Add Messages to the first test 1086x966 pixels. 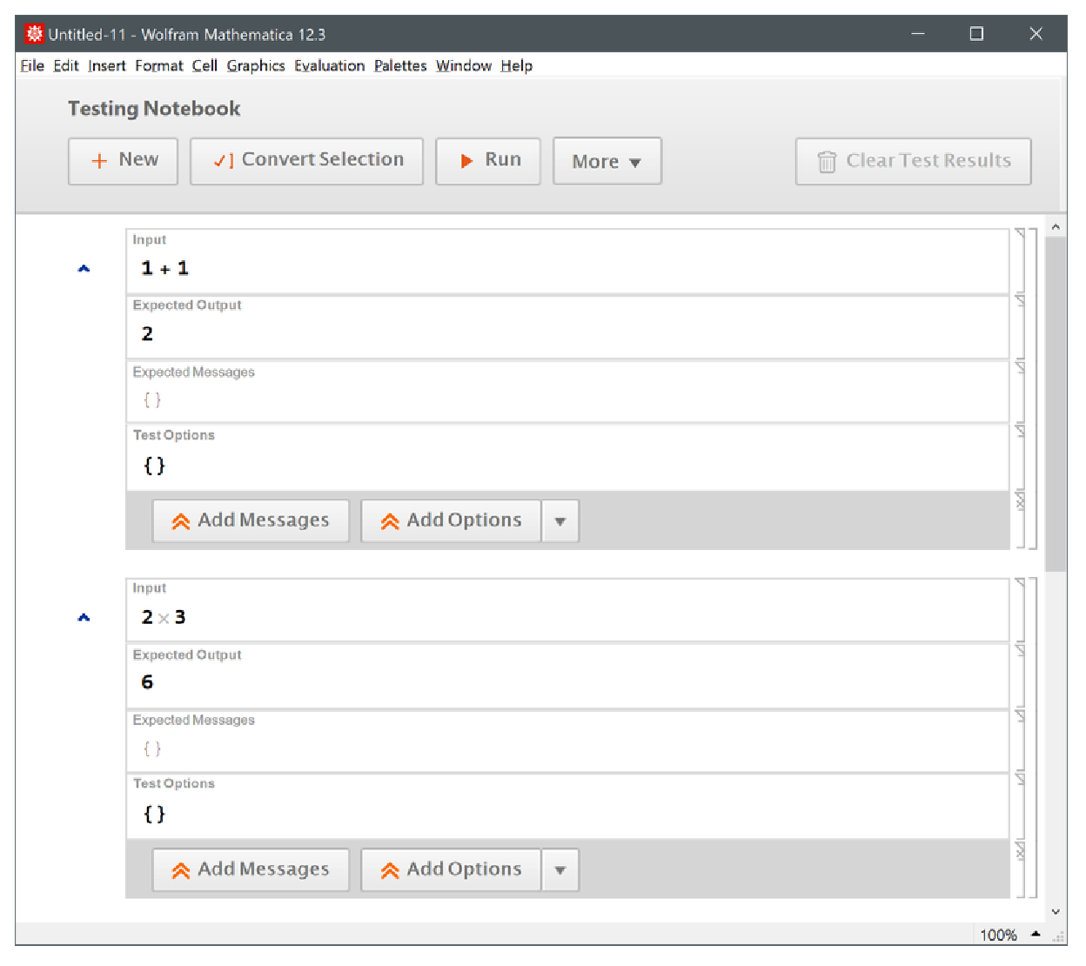tap(251, 520)
